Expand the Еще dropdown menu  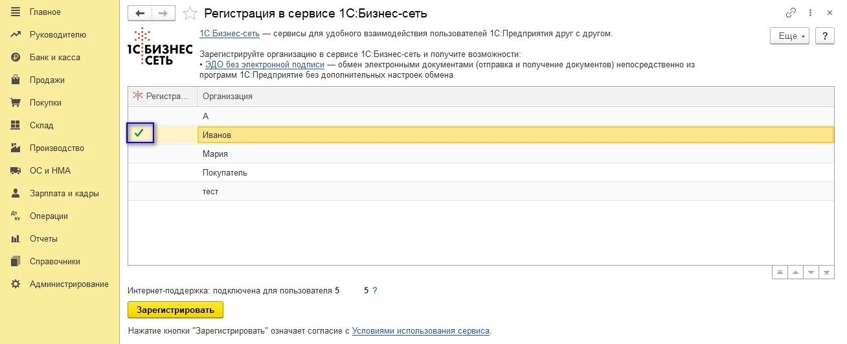789,36
